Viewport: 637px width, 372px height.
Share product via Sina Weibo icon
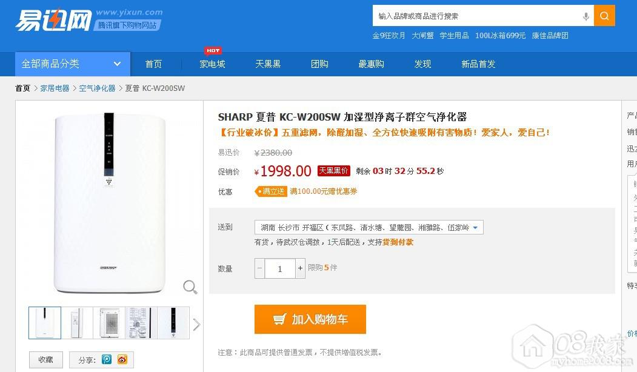[122, 359]
